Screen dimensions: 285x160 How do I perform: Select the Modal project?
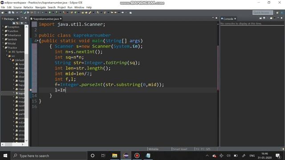click(x=12, y=44)
